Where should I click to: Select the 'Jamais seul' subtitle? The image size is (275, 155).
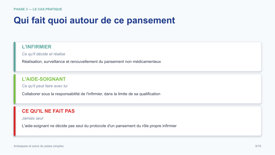[32, 118]
